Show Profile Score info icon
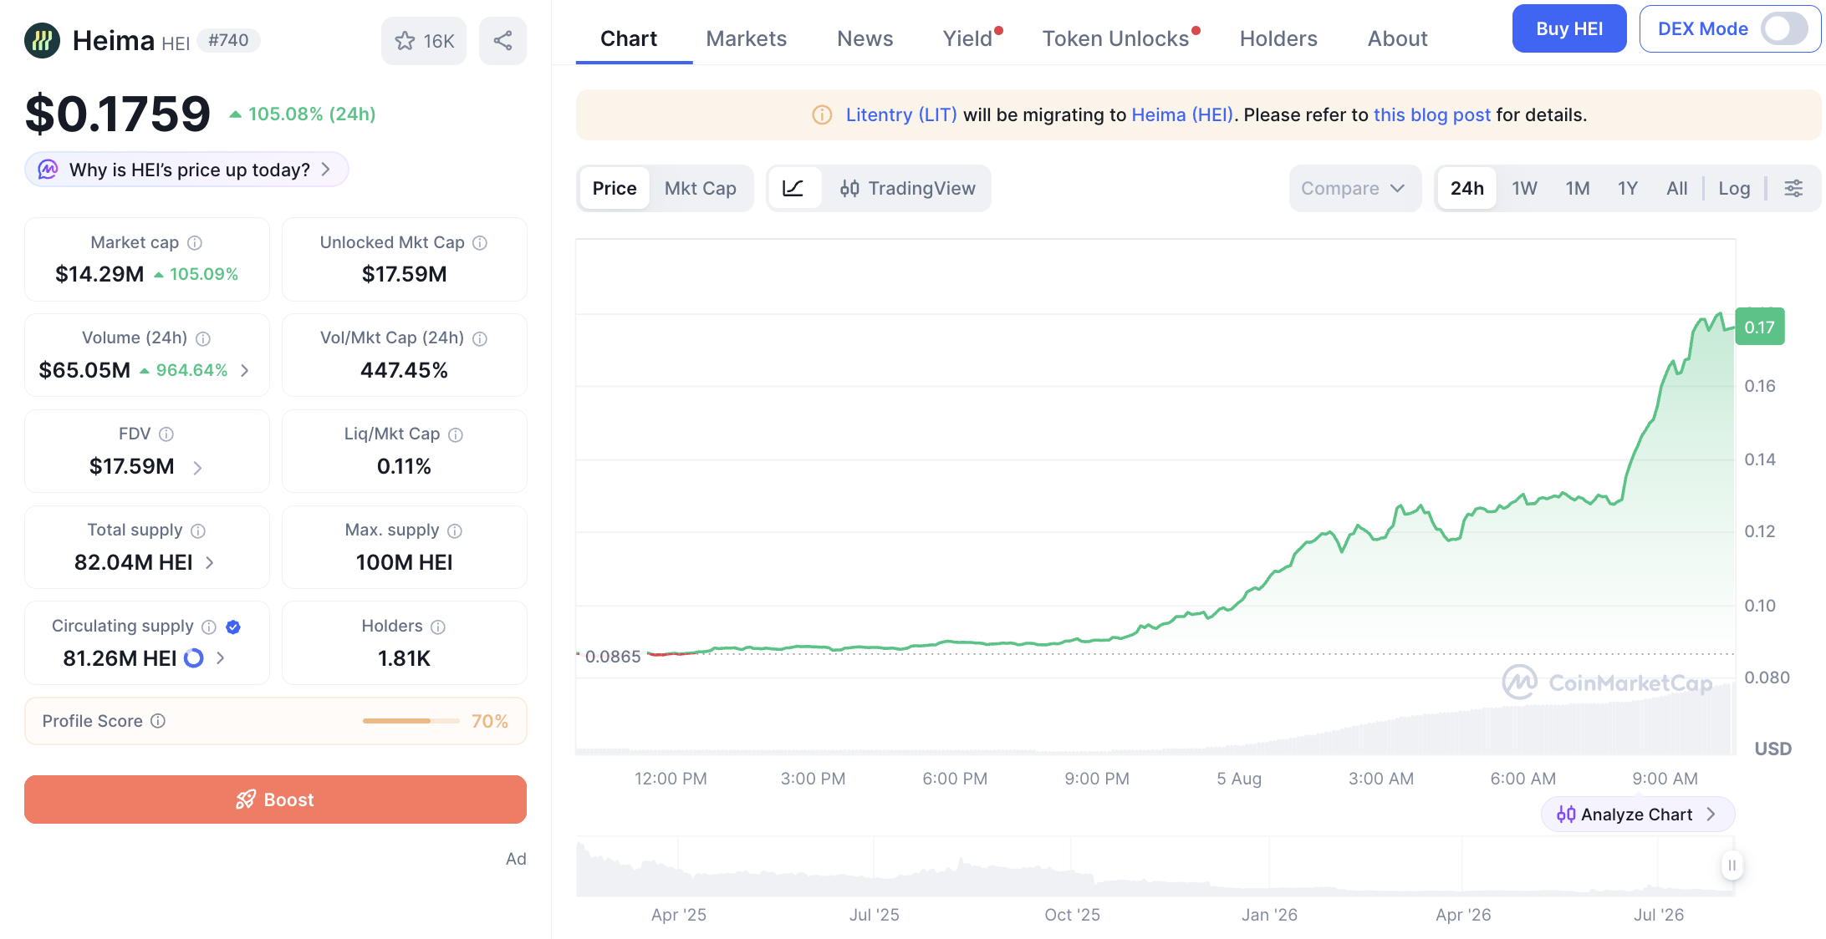The image size is (1826, 939). click(158, 721)
